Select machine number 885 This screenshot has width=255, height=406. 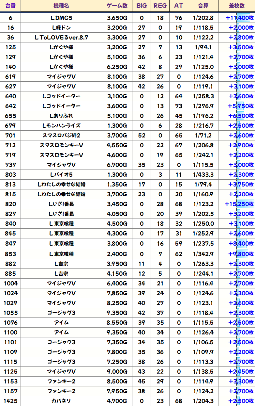(x=10, y=273)
